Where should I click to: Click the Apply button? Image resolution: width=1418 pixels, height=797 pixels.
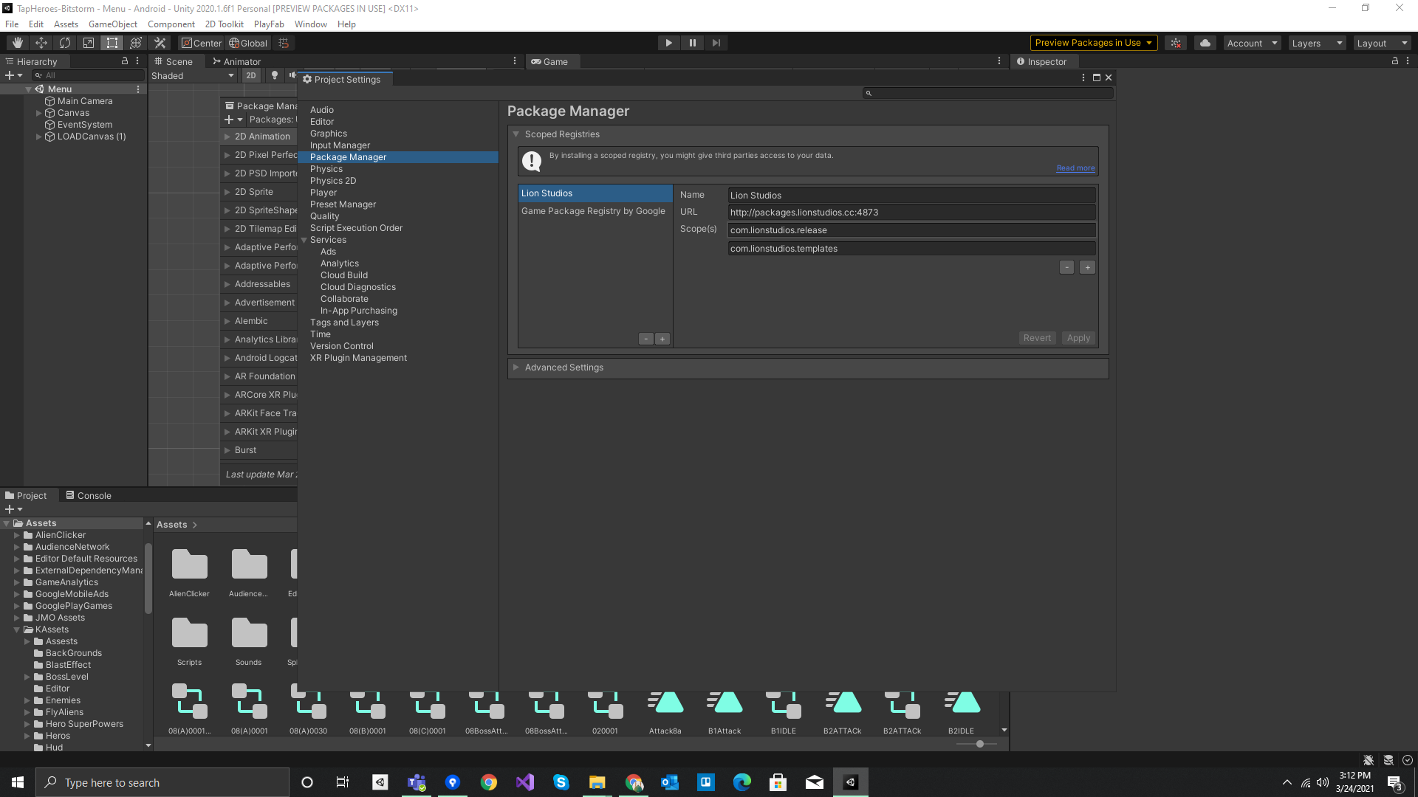(x=1078, y=338)
